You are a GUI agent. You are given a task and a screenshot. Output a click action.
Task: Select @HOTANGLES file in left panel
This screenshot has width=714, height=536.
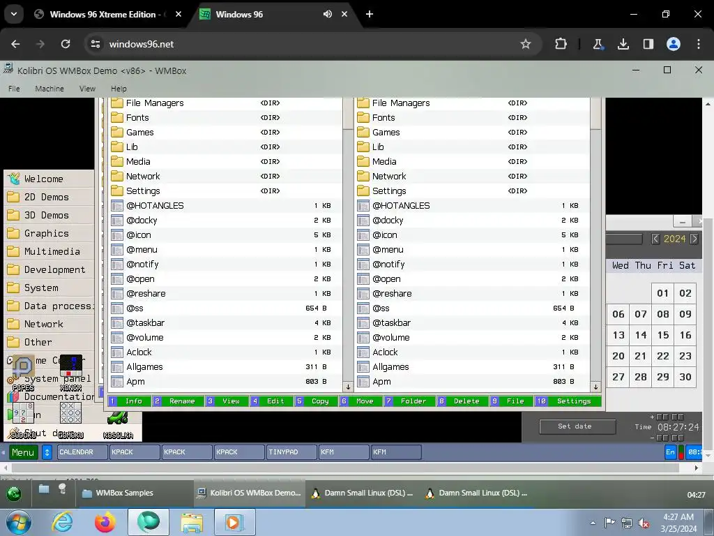point(225,206)
